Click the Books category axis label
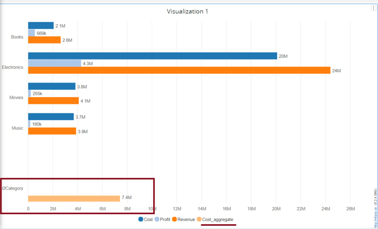378x229 pixels. pos(17,37)
